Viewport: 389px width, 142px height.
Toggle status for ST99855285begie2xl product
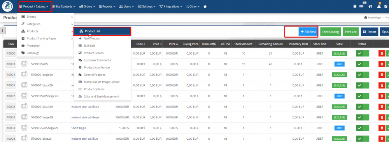pos(363,96)
